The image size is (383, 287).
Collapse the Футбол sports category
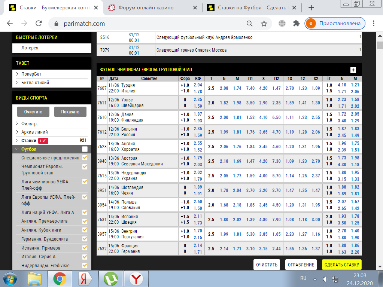coord(17,149)
